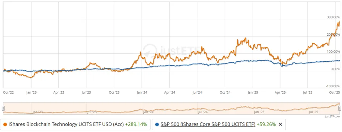Viewport: 342px width, 132px height.
Task: Click the orange iShares Blockchain legend dot
Action: click(x=5, y=124)
